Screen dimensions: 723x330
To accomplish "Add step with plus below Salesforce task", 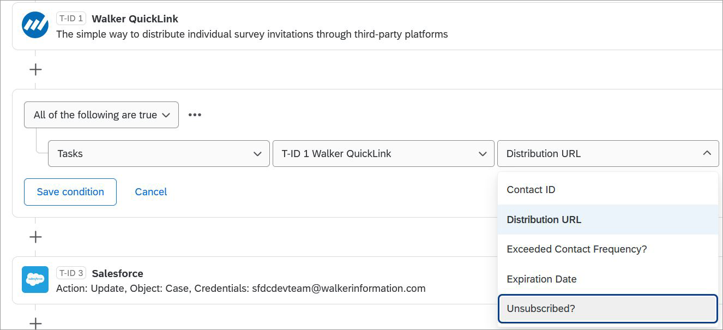I will click(x=35, y=323).
